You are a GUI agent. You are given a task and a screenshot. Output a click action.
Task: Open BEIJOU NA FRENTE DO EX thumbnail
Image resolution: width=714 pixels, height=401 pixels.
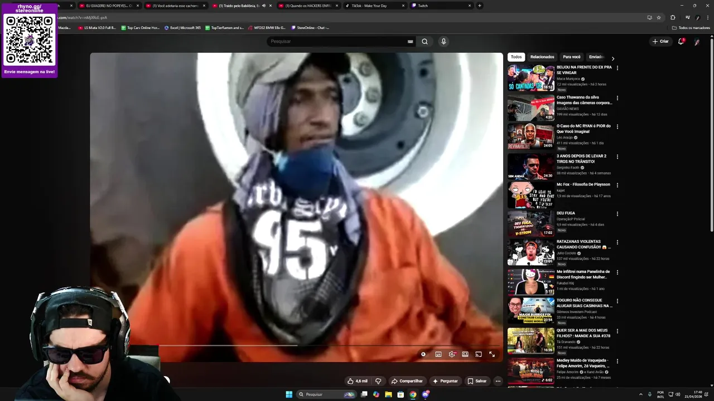(x=530, y=78)
